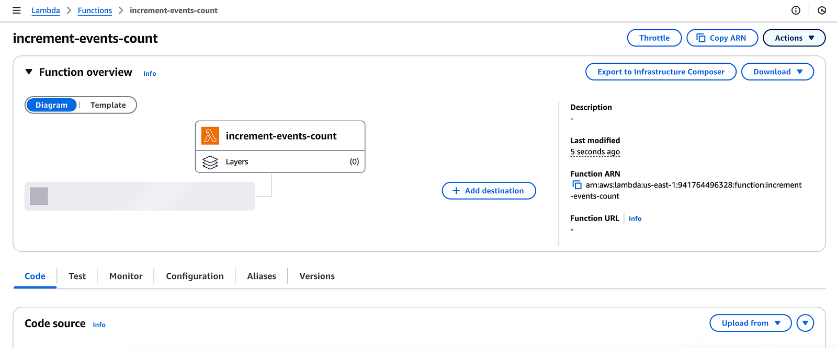Switch to the Code tab
The image size is (837, 348).
pos(35,276)
